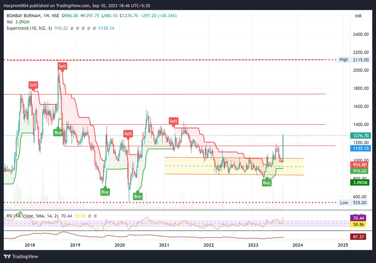
Task: Select the Buy signal in mid-2019
Action: click(x=105, y=192)
